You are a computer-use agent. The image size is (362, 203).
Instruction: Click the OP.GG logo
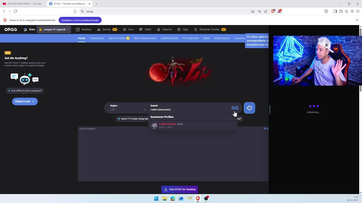click(11, 29)
